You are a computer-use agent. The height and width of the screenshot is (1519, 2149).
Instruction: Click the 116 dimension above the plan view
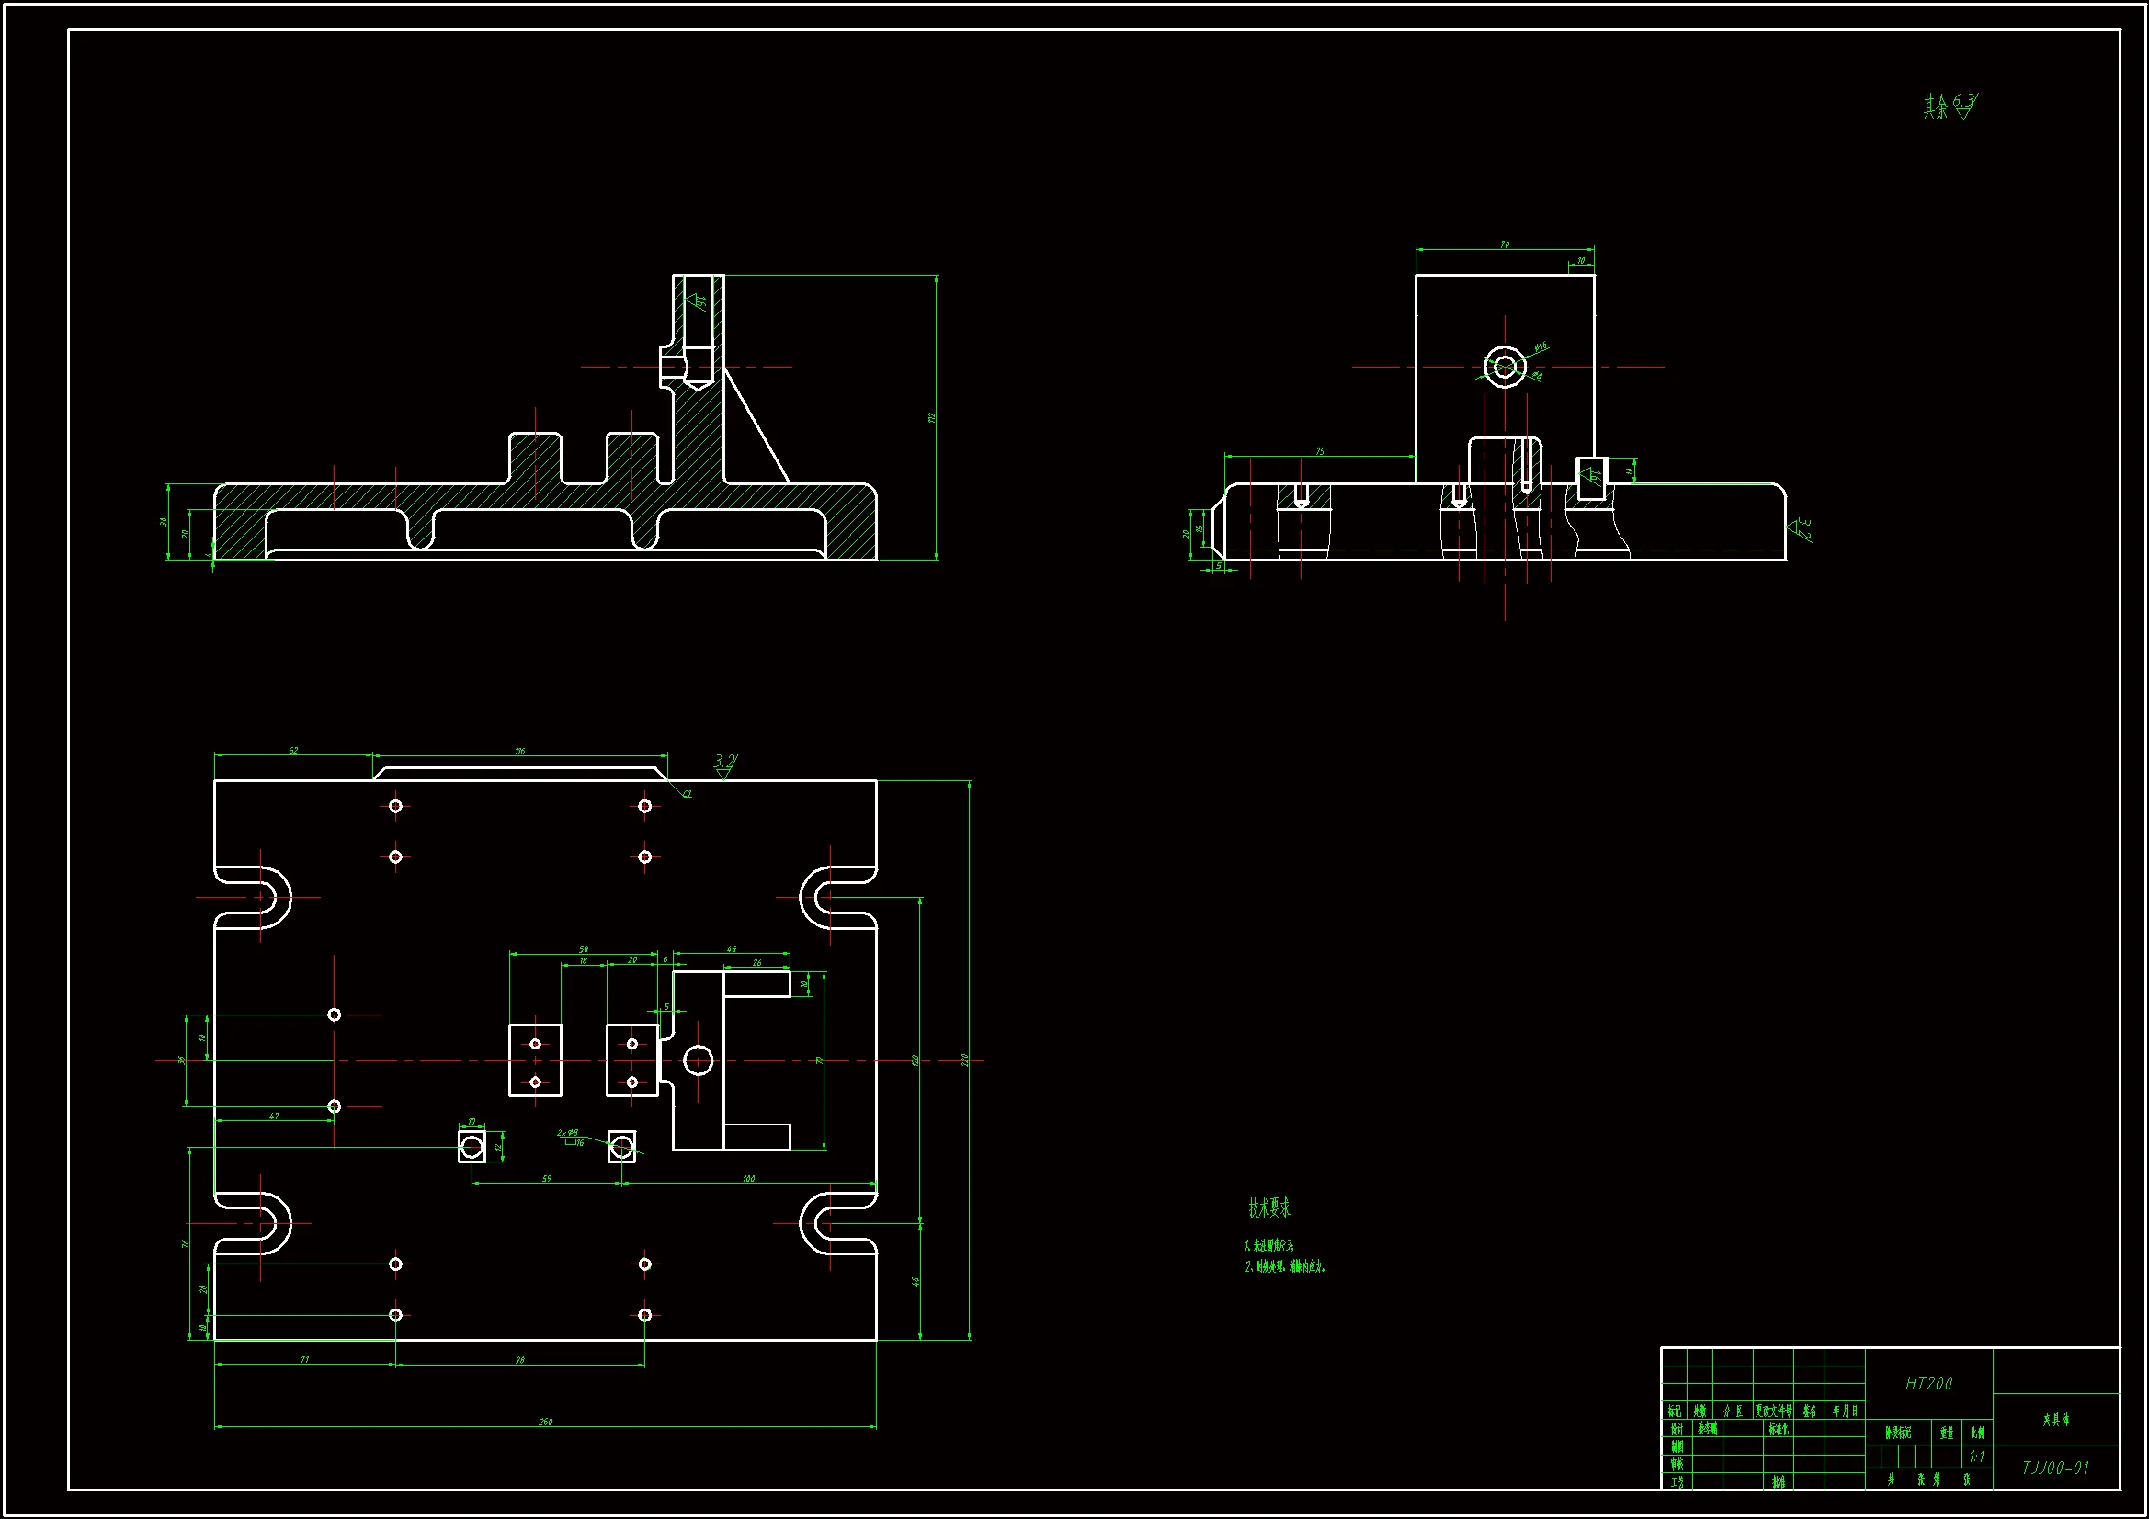pos(520,751)
